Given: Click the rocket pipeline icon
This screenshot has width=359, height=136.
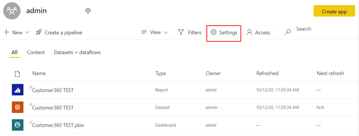Looking at the screenshot, I should point(39,33).
